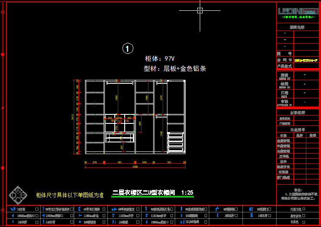Click the wardrobe elevation drawing
The height and width of the screenshot is (227, 321).
coord(135,117)
